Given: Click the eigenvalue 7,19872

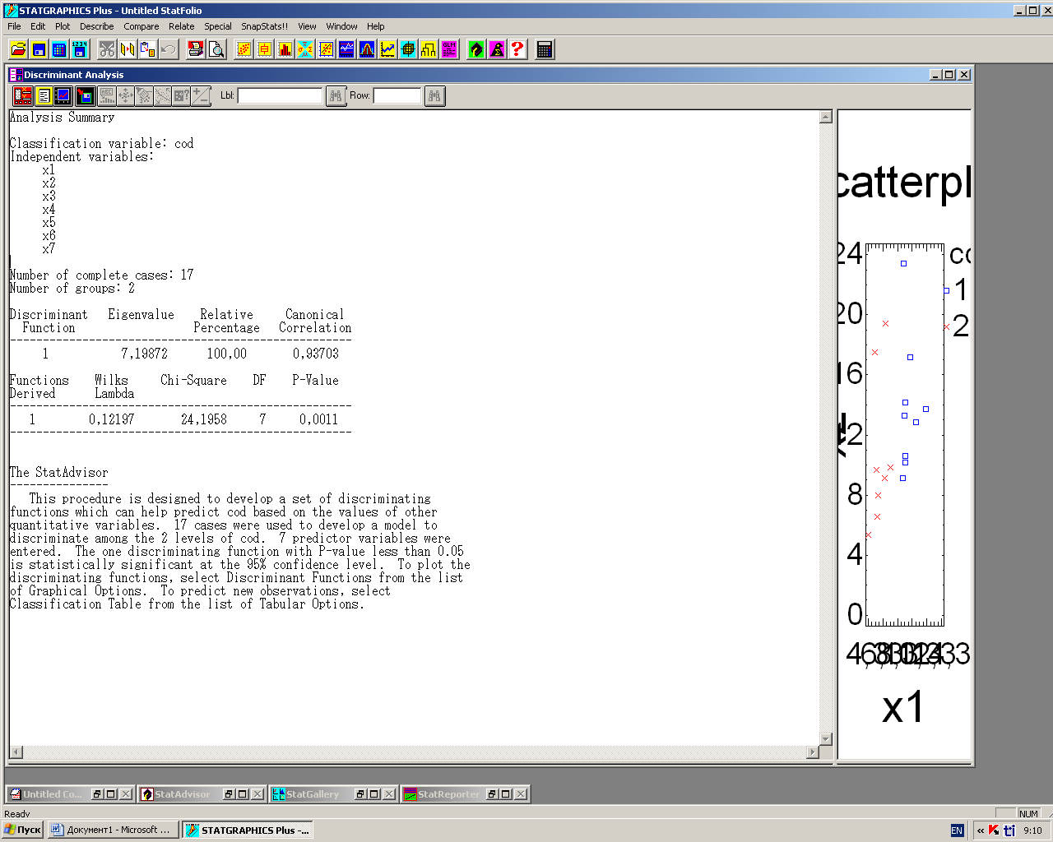Looking at the screenshot, I should [144, 354].
